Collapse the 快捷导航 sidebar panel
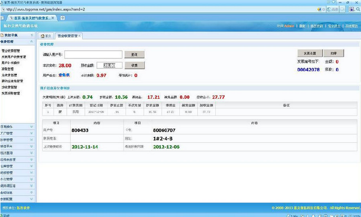361x217 pixels. (31, 35)
